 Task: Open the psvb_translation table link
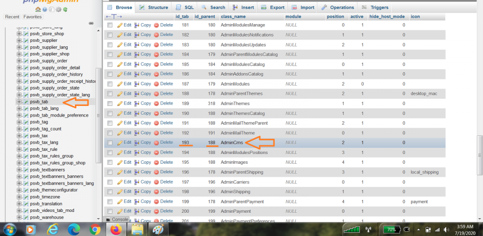tap(46, 204)
